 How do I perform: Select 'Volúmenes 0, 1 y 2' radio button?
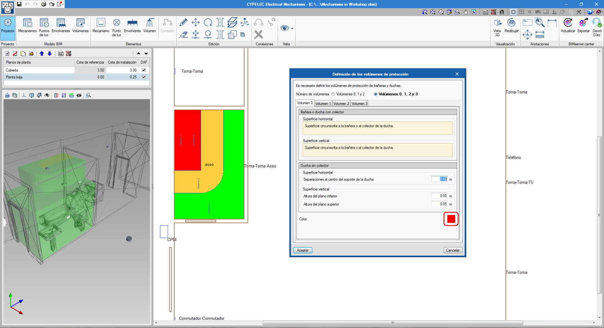point(333,94)
